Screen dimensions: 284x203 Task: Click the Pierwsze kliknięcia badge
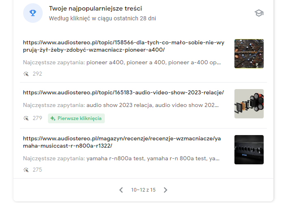coord(76,118)
